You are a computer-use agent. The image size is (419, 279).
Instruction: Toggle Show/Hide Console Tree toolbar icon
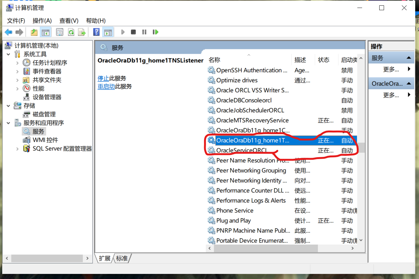[45, 32]
